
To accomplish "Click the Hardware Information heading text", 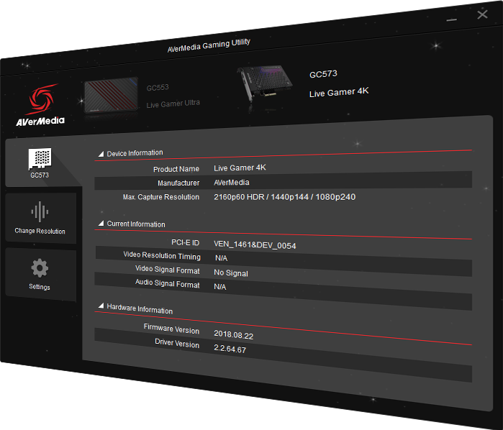I will tap(140, 308).
